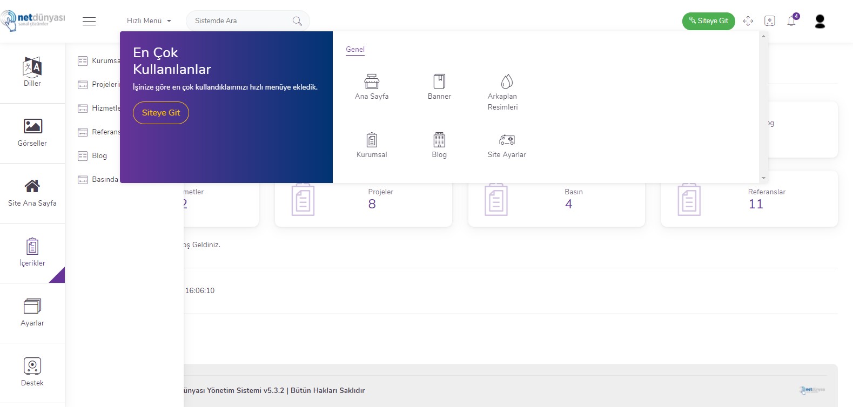This screenshot has width=853, height=407.
Task: Toggle the hamburger sidebar menu
Action: coord(89,21)
